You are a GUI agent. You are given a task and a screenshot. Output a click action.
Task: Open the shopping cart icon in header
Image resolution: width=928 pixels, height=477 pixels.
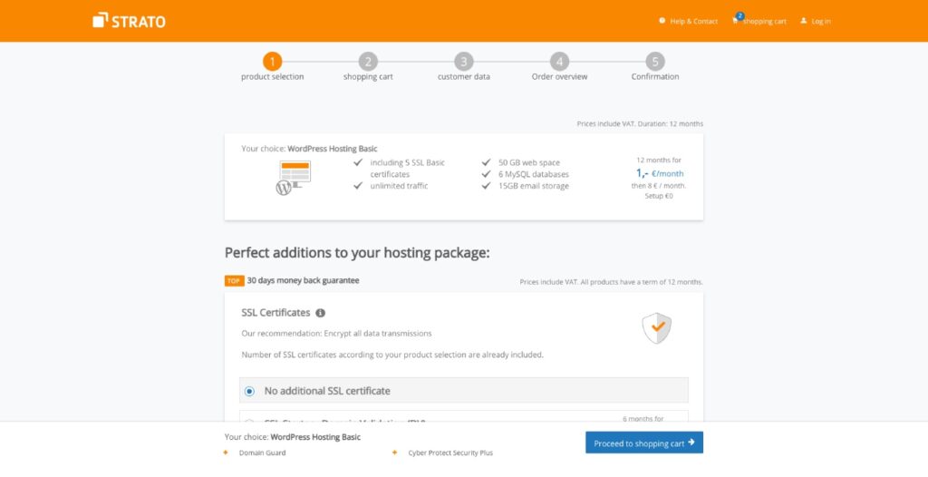coord(736,20)
